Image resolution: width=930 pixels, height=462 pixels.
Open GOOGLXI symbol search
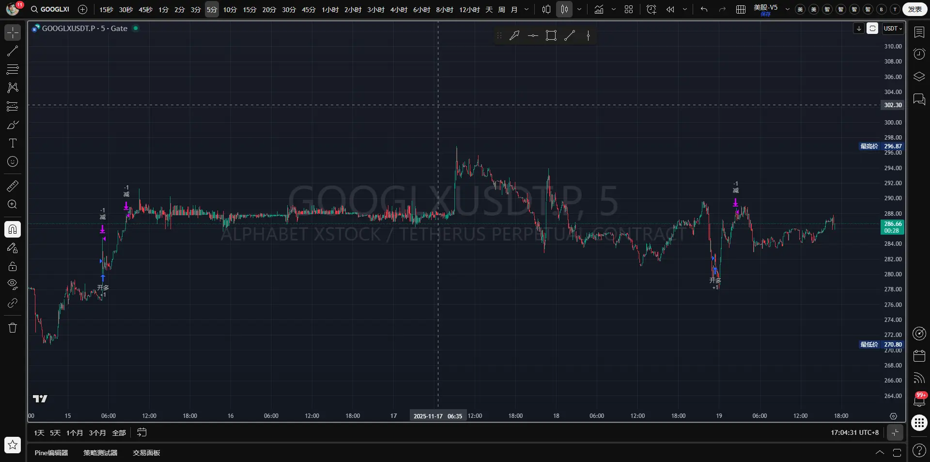pos(50,9)
